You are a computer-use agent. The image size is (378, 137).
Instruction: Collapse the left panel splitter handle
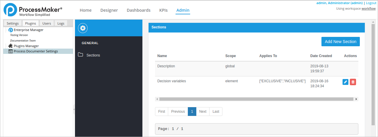point(74,109)
